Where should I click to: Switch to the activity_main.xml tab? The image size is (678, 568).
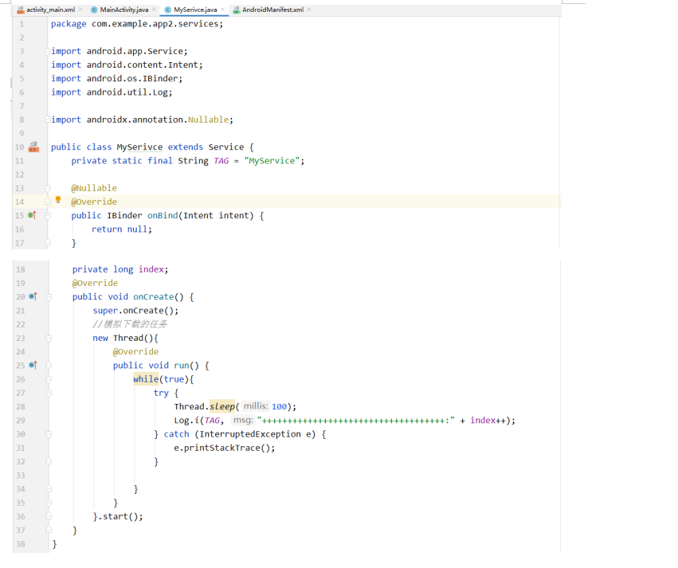pyautogui.click(x=45, y=10)
